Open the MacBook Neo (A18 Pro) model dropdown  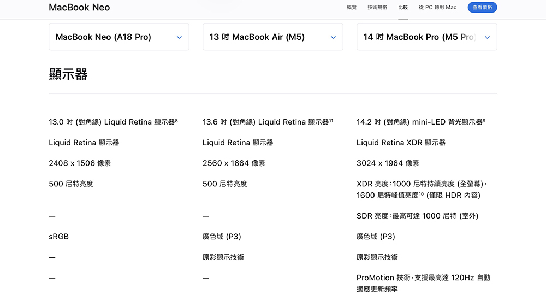[x=118, y=37]
